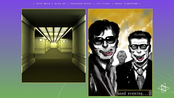Select 'Area A4' in the header

click(x=60, y=4)
